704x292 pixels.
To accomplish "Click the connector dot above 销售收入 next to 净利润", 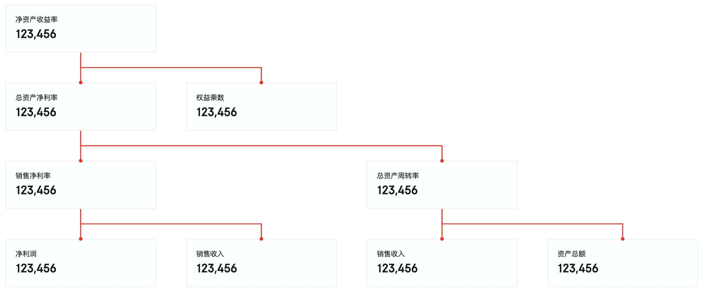I will point(261,239).
